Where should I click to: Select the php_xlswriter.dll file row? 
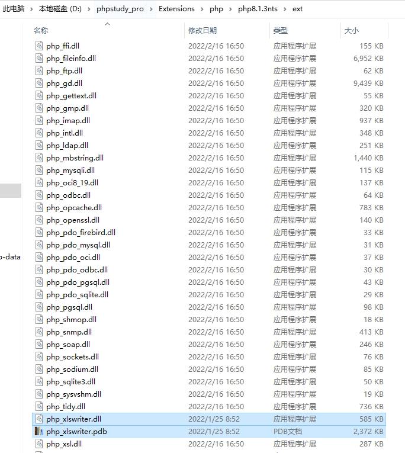click(209, 419)
